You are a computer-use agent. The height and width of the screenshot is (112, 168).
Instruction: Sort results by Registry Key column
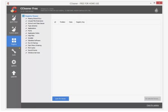pos(80,22)
